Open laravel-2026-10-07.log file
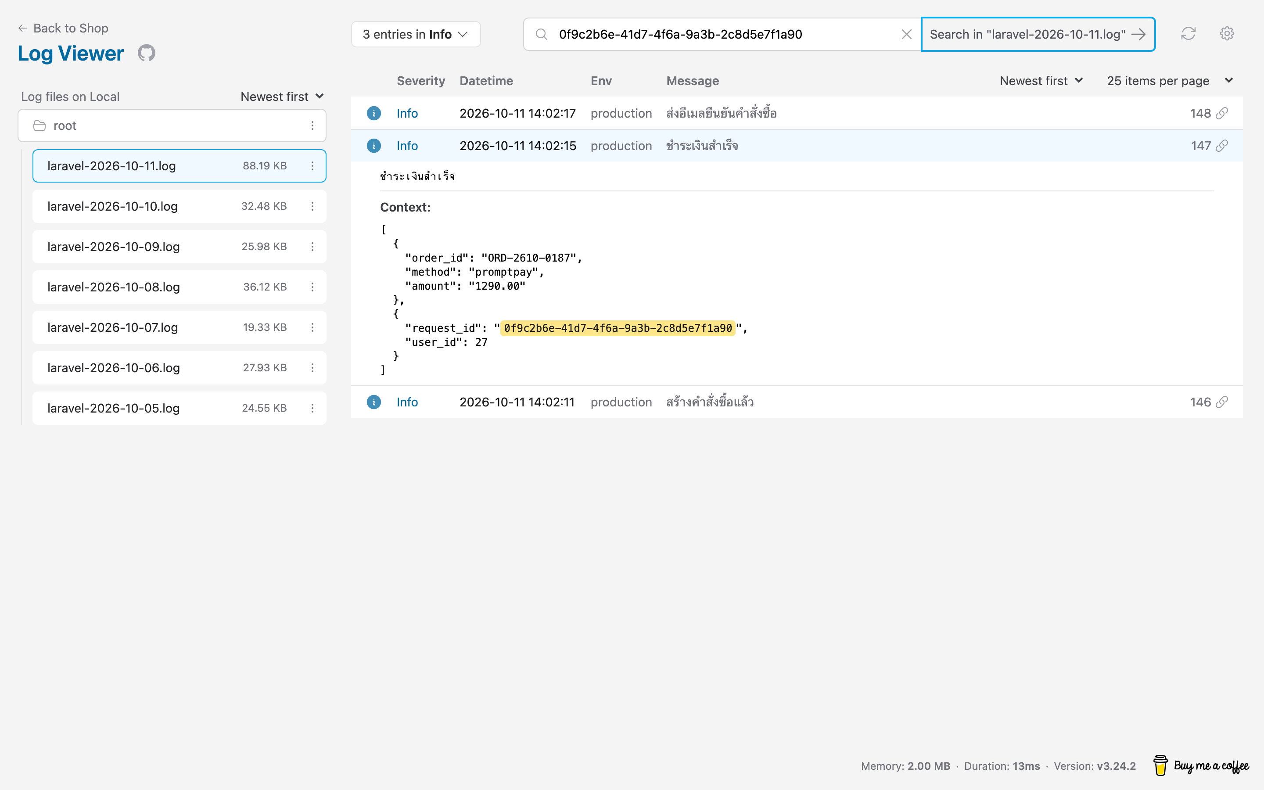The width and height of the screenshot is (1264, 790). pos(179,327)
